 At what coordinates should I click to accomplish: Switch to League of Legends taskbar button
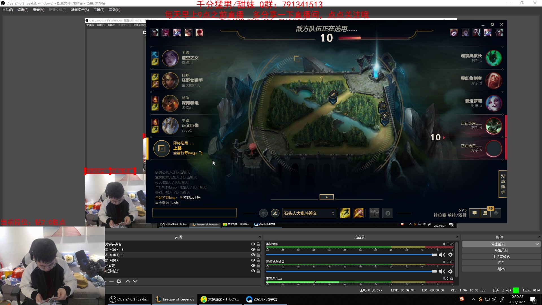click(175, 299)
